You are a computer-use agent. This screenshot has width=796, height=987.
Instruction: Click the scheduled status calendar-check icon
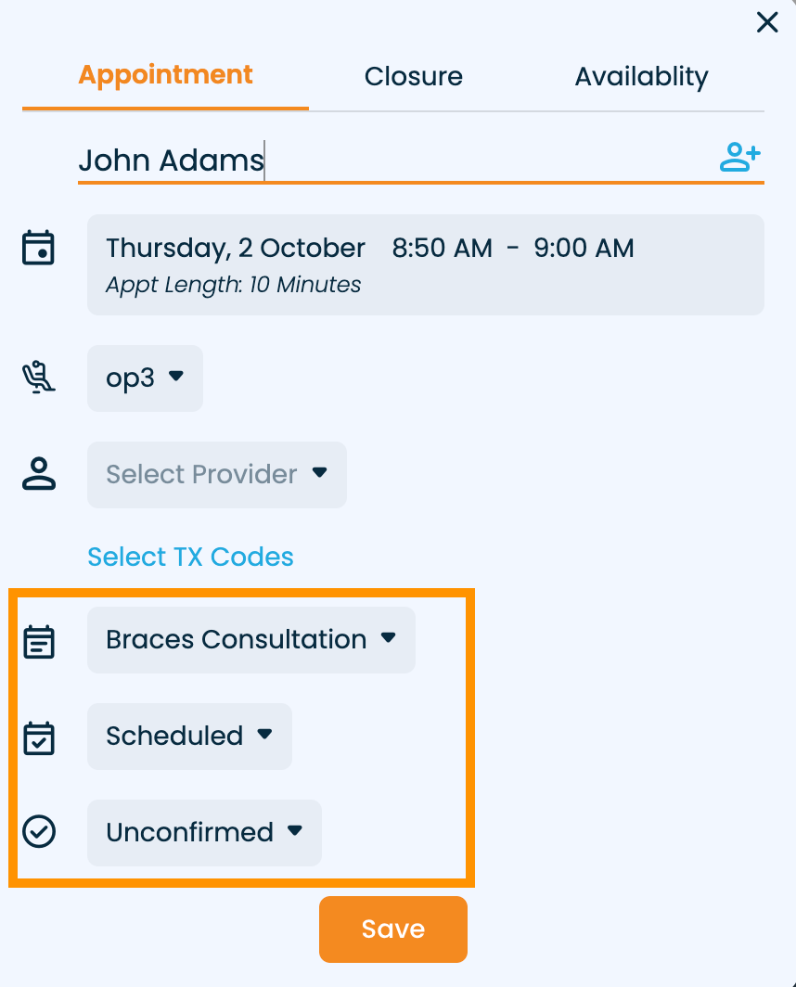click(39, 737)
